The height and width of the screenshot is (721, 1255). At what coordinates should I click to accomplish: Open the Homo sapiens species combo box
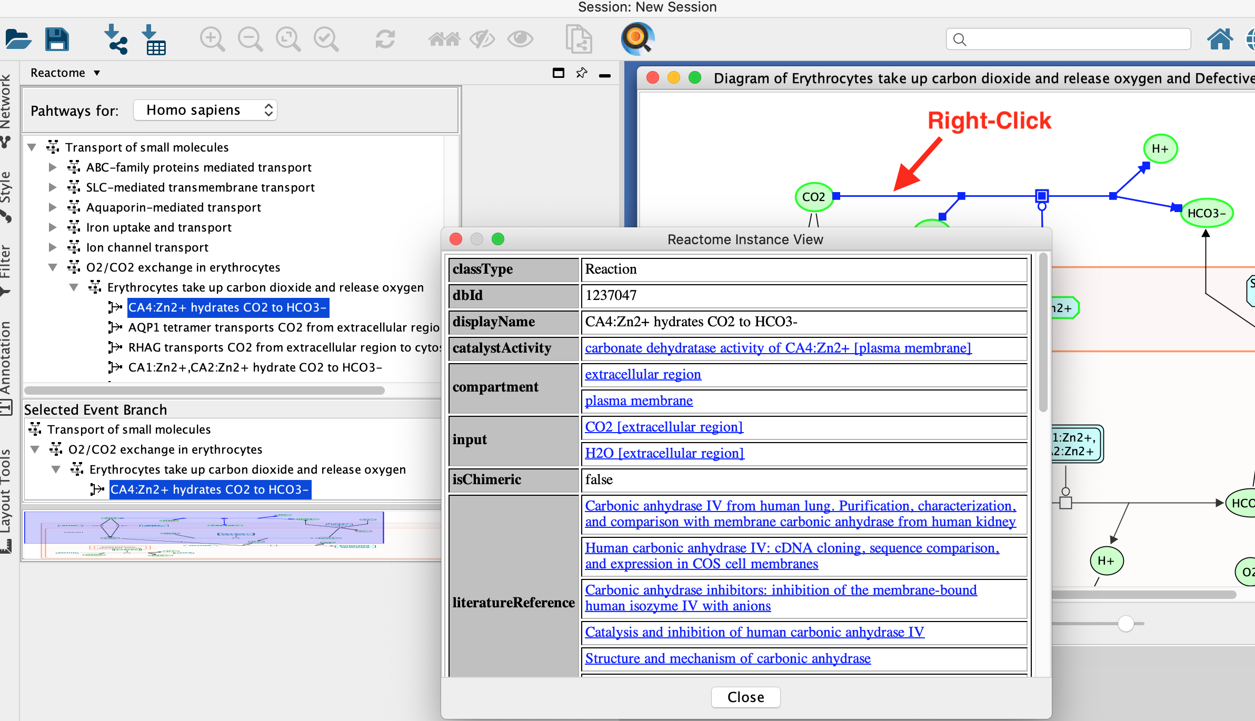[x=205, y=110]
